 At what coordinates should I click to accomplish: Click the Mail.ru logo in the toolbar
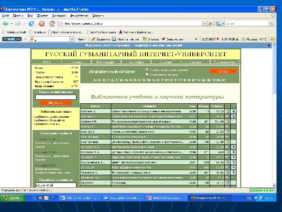12,39
